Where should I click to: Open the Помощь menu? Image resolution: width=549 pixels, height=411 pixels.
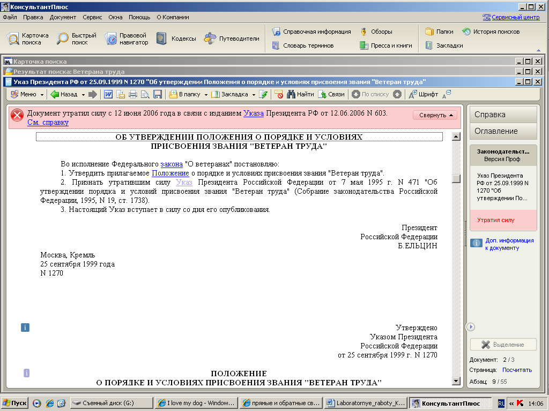coord(139,17)
